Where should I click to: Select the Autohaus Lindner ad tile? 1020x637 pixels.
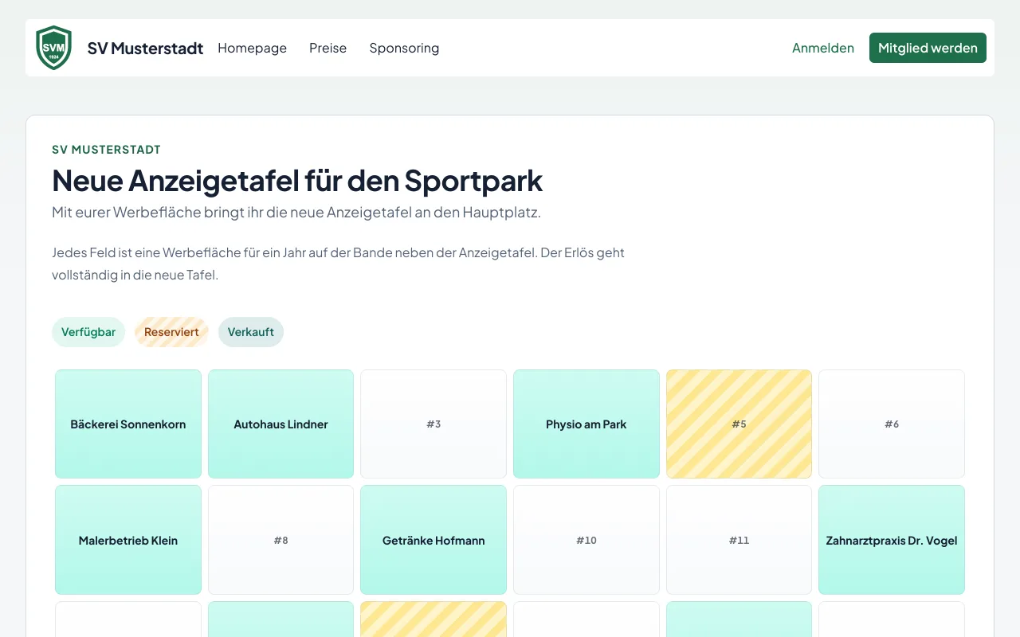[280, 424]
